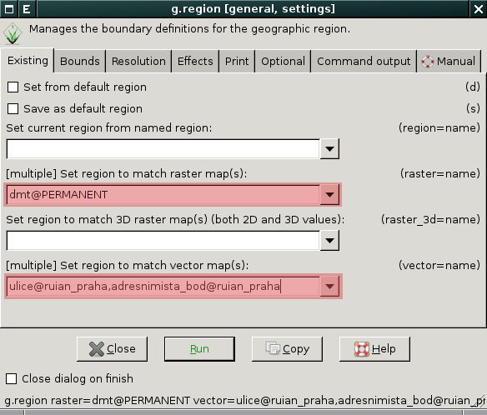Open the raster map dropdown arrow
487x415 pixels.
click(x=329, y=195)
